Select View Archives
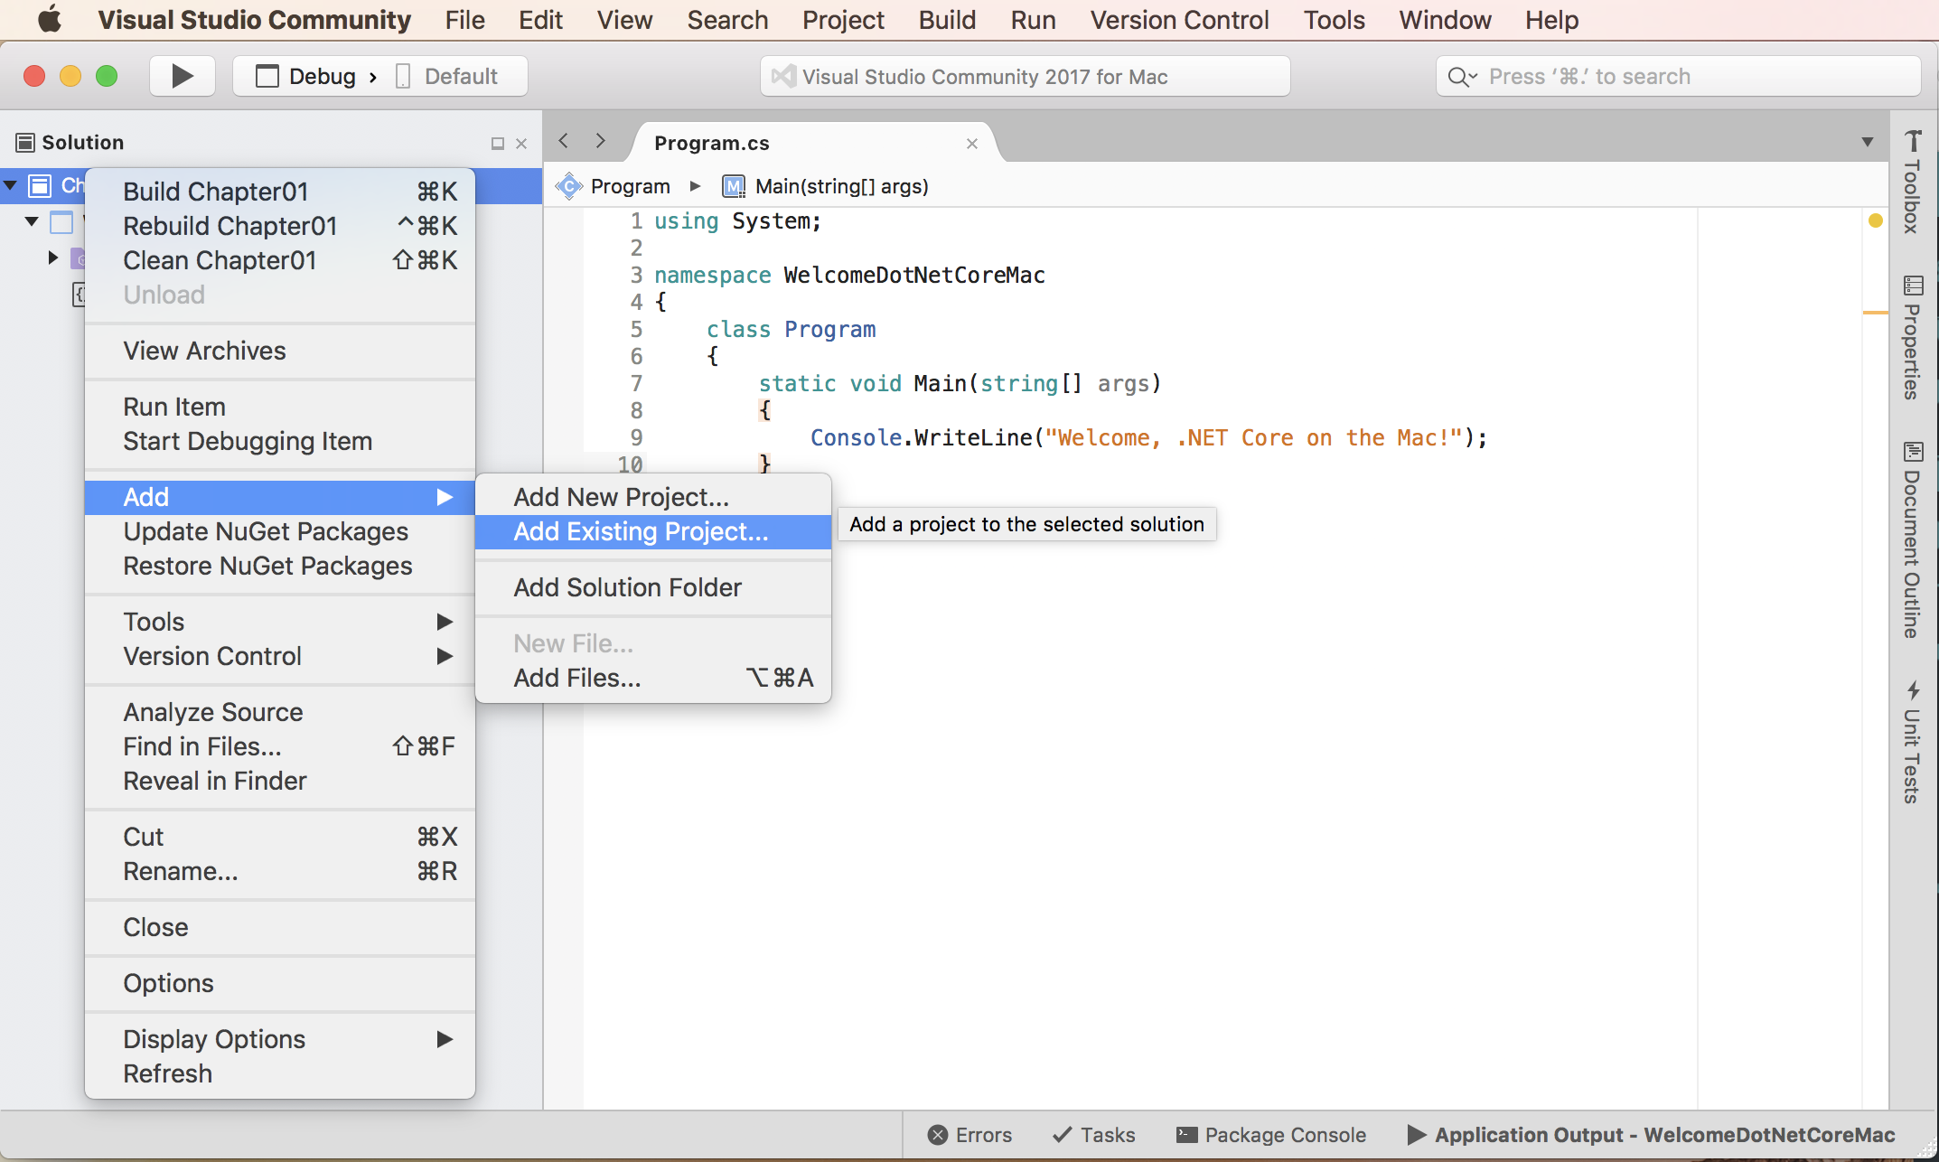The height and width of the screenshot is (1162, 1939). point(280,351)
